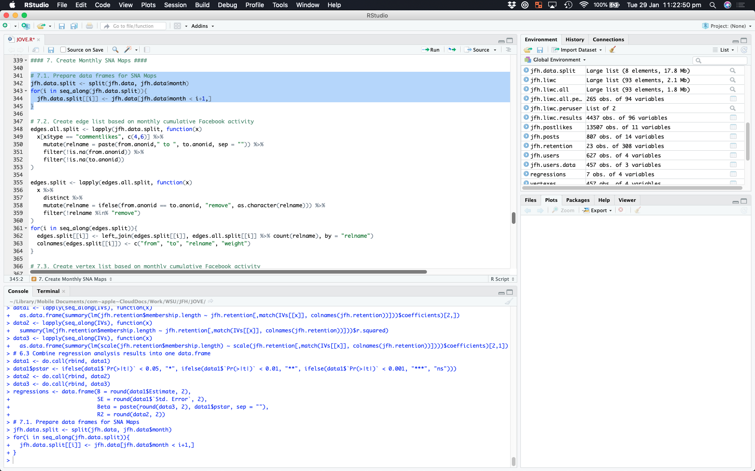Enable the Source on Save checkbox
This screenshot has width=755, height=471.
(63, 50)
